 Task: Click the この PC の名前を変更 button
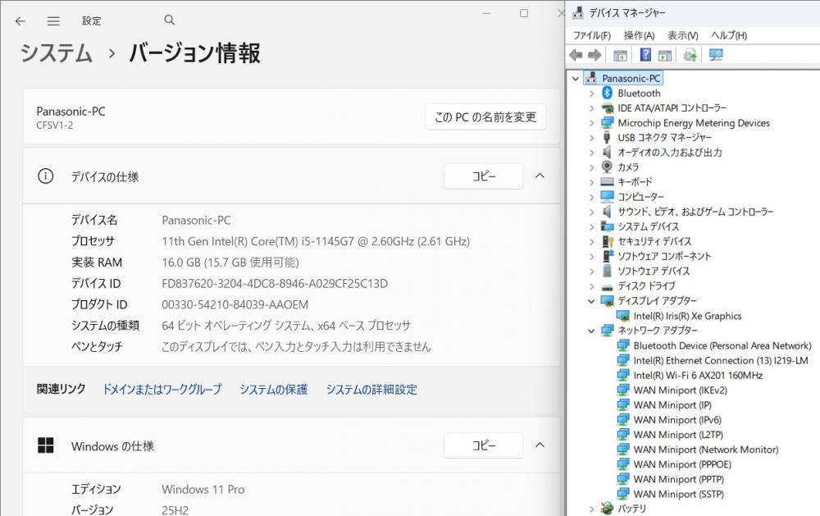(485, 117)
